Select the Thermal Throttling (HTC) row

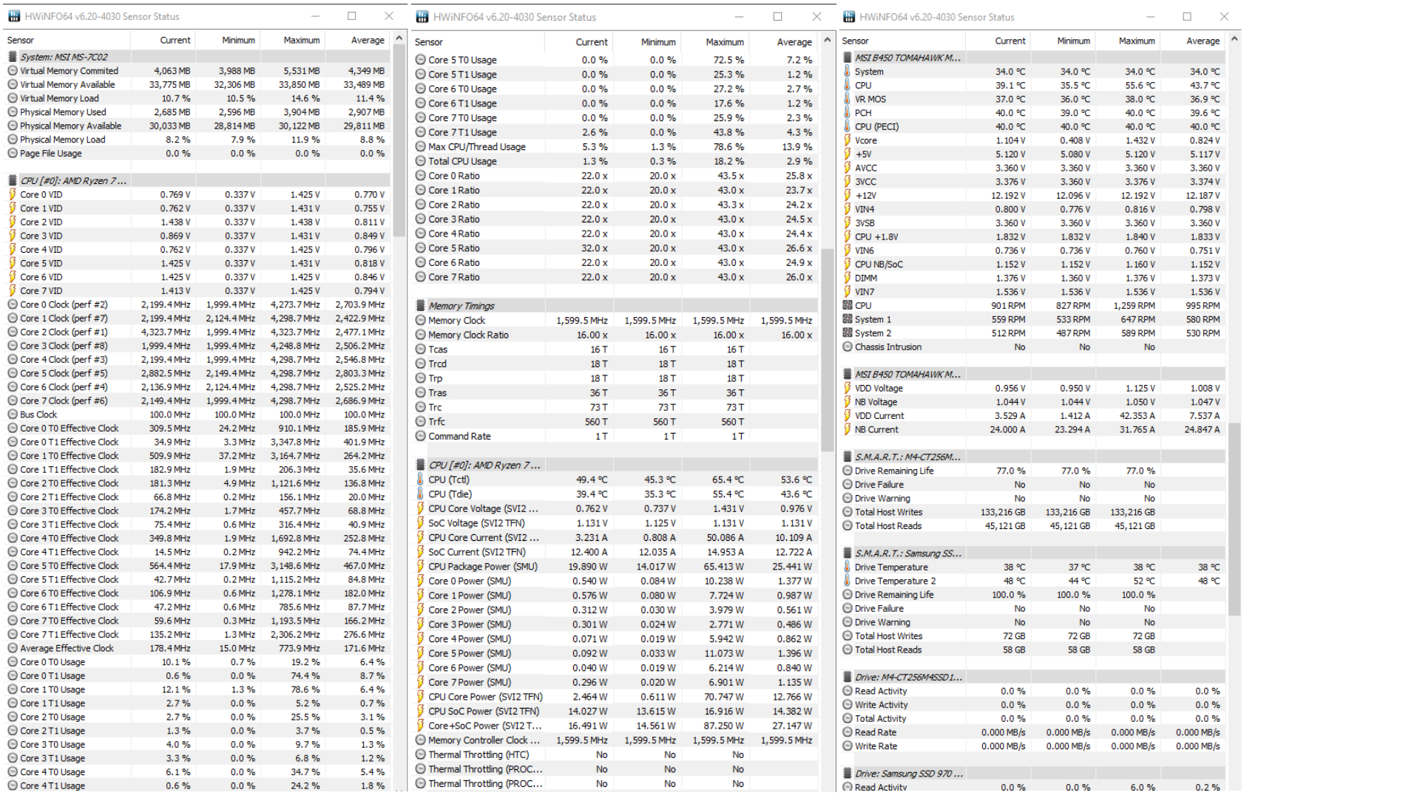click(479, 754)
